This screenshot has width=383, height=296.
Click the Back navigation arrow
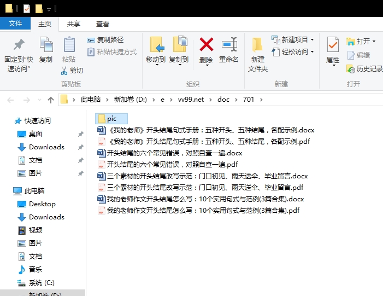(10, 100)
